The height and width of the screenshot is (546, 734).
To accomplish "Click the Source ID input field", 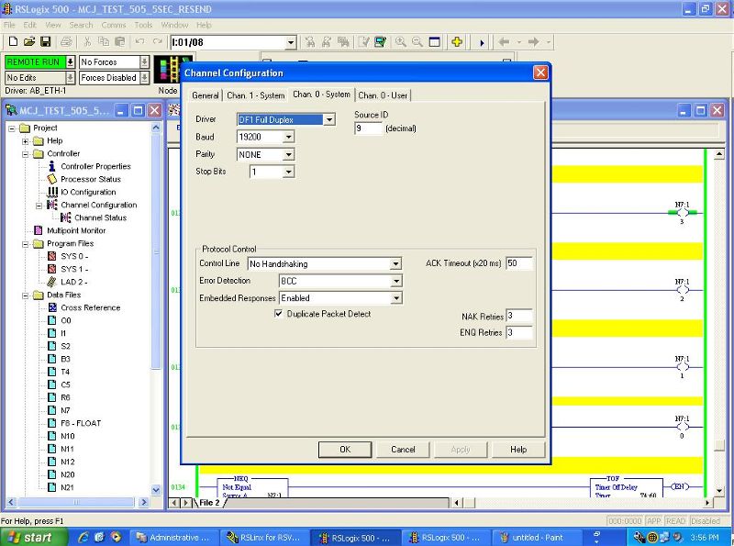I will tap(369, 128).
